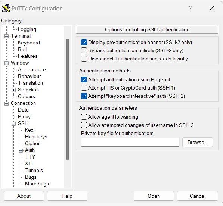This screenshot has width=223, height=206.
Task: Select TTY category
Action: pos(30,157)
